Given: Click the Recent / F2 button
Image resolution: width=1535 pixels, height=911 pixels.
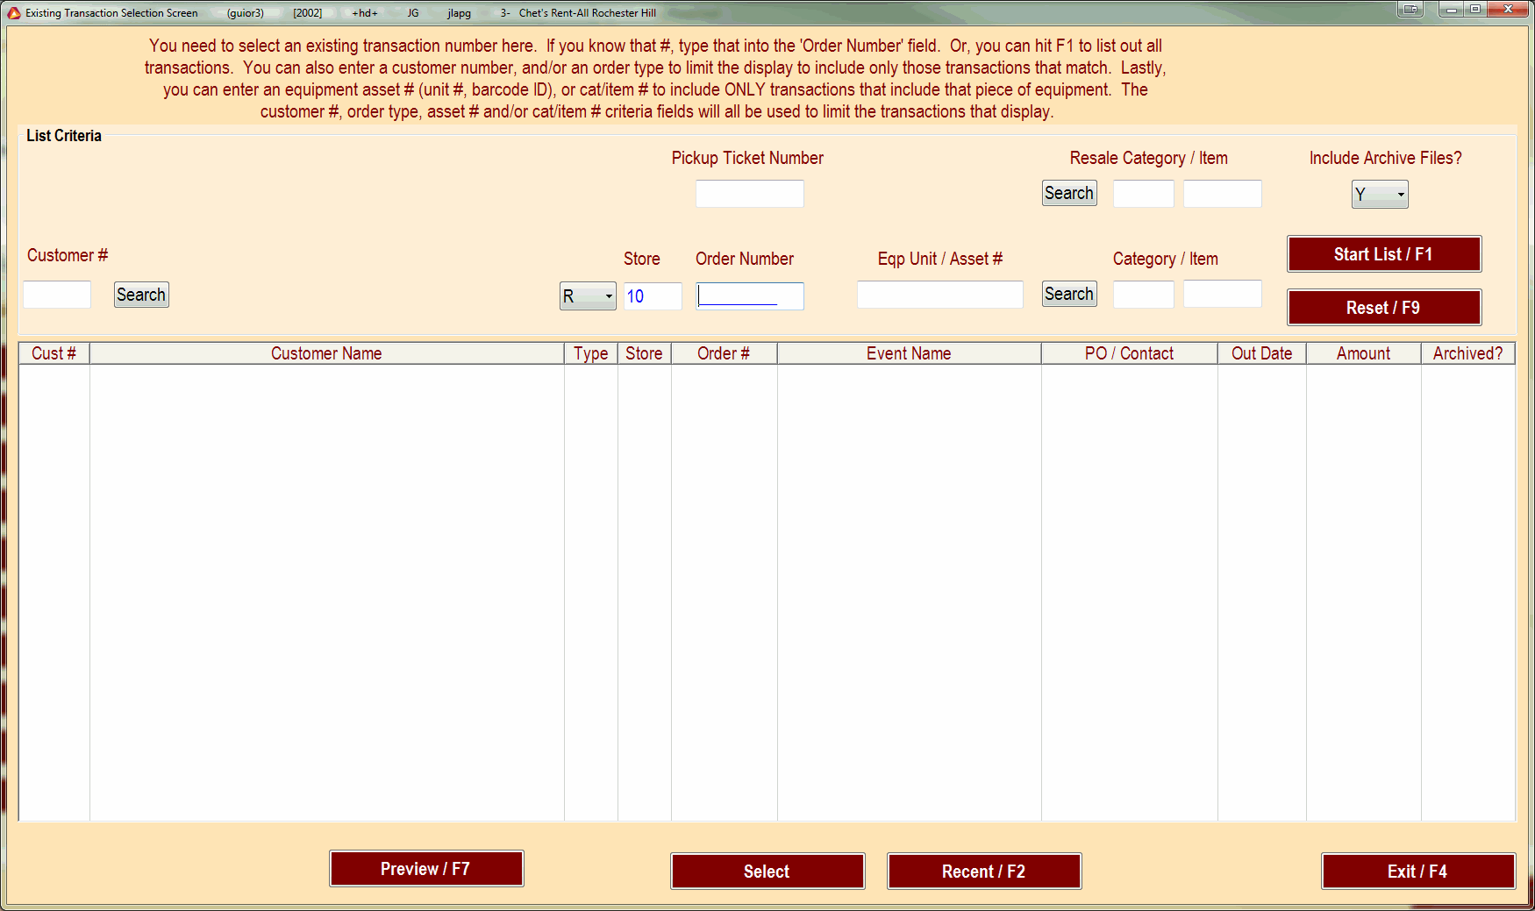Looking at the screenshot, I should (x=984, y=872).
